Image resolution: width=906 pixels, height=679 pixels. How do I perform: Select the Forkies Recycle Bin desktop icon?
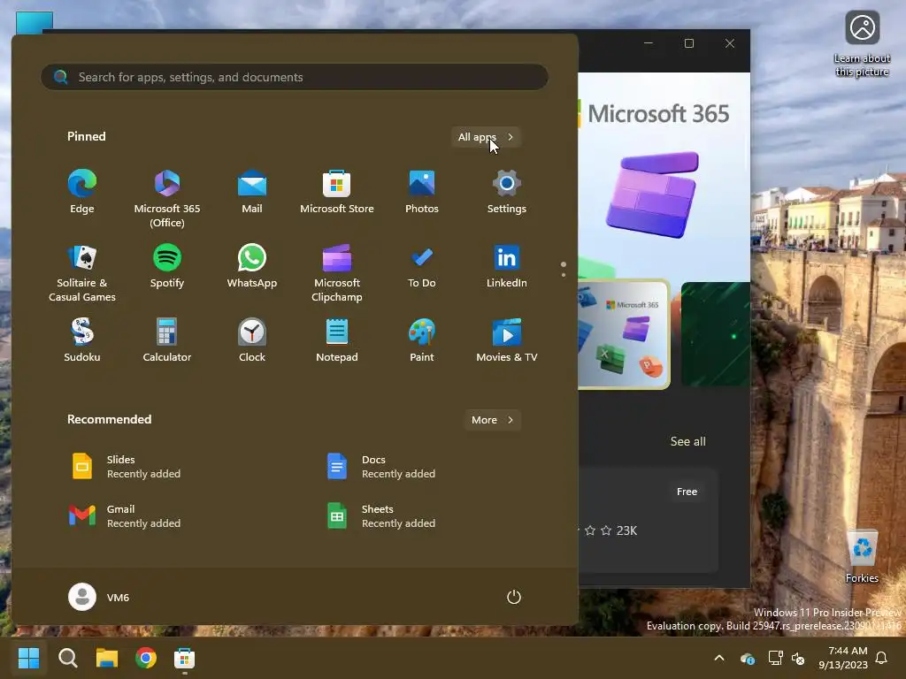click(x=862, y=555)
